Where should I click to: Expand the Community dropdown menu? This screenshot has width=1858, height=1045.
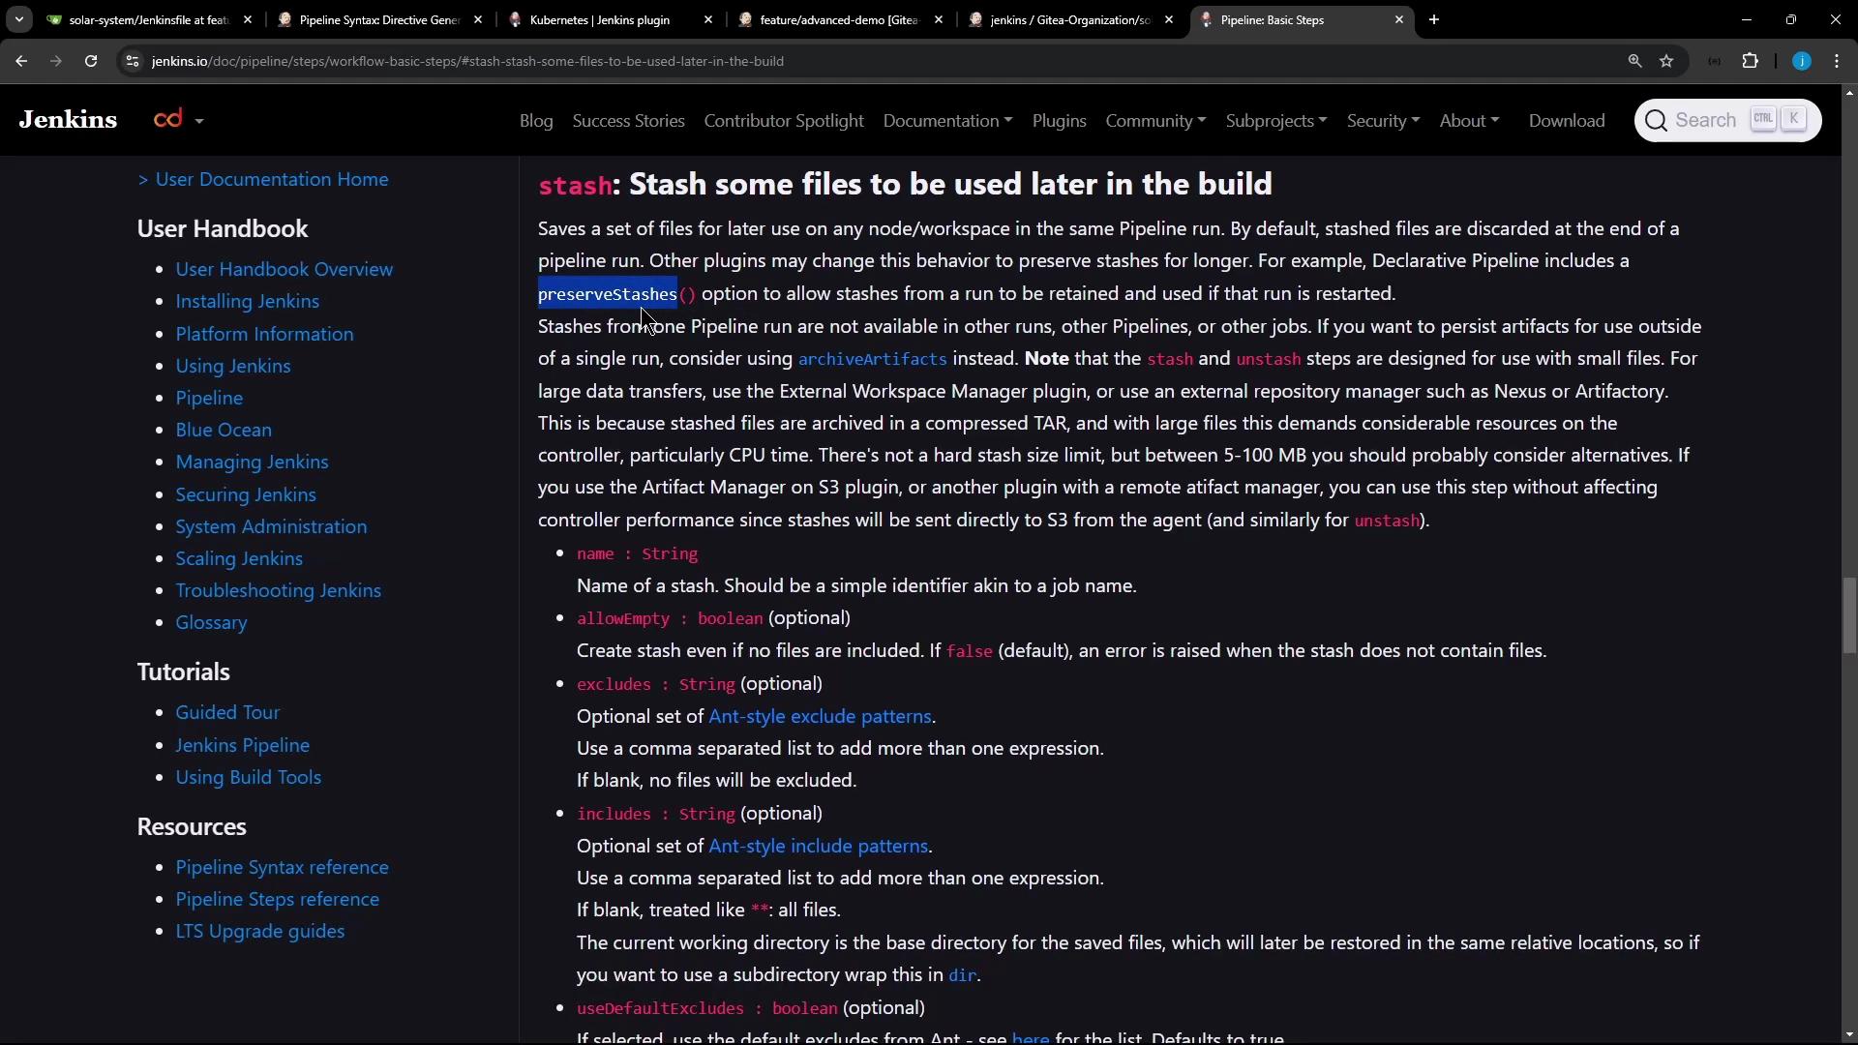click(1155, 121)
